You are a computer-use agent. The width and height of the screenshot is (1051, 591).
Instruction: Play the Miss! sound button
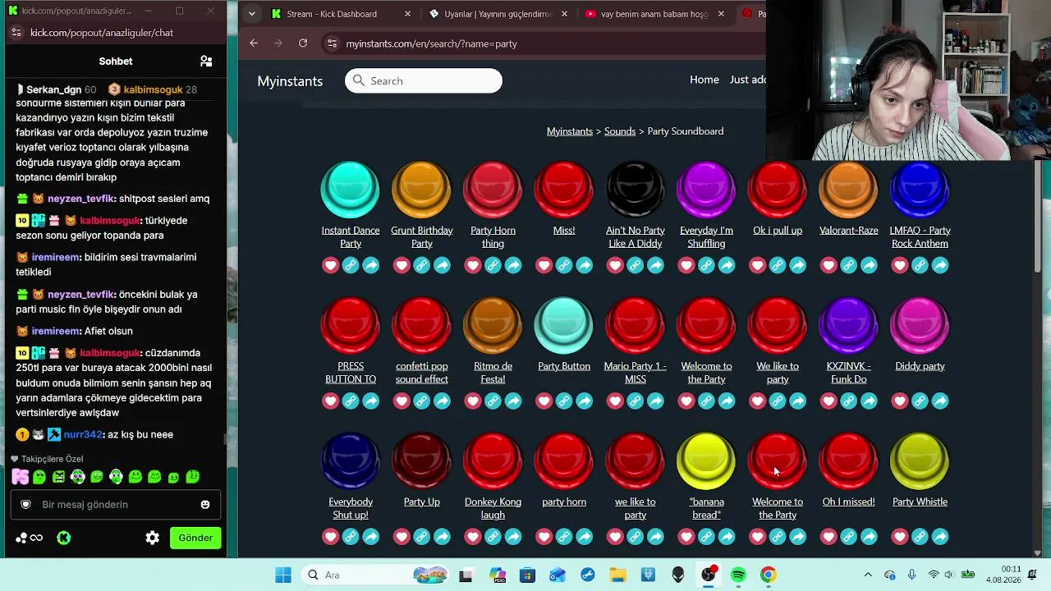(564, 190)
